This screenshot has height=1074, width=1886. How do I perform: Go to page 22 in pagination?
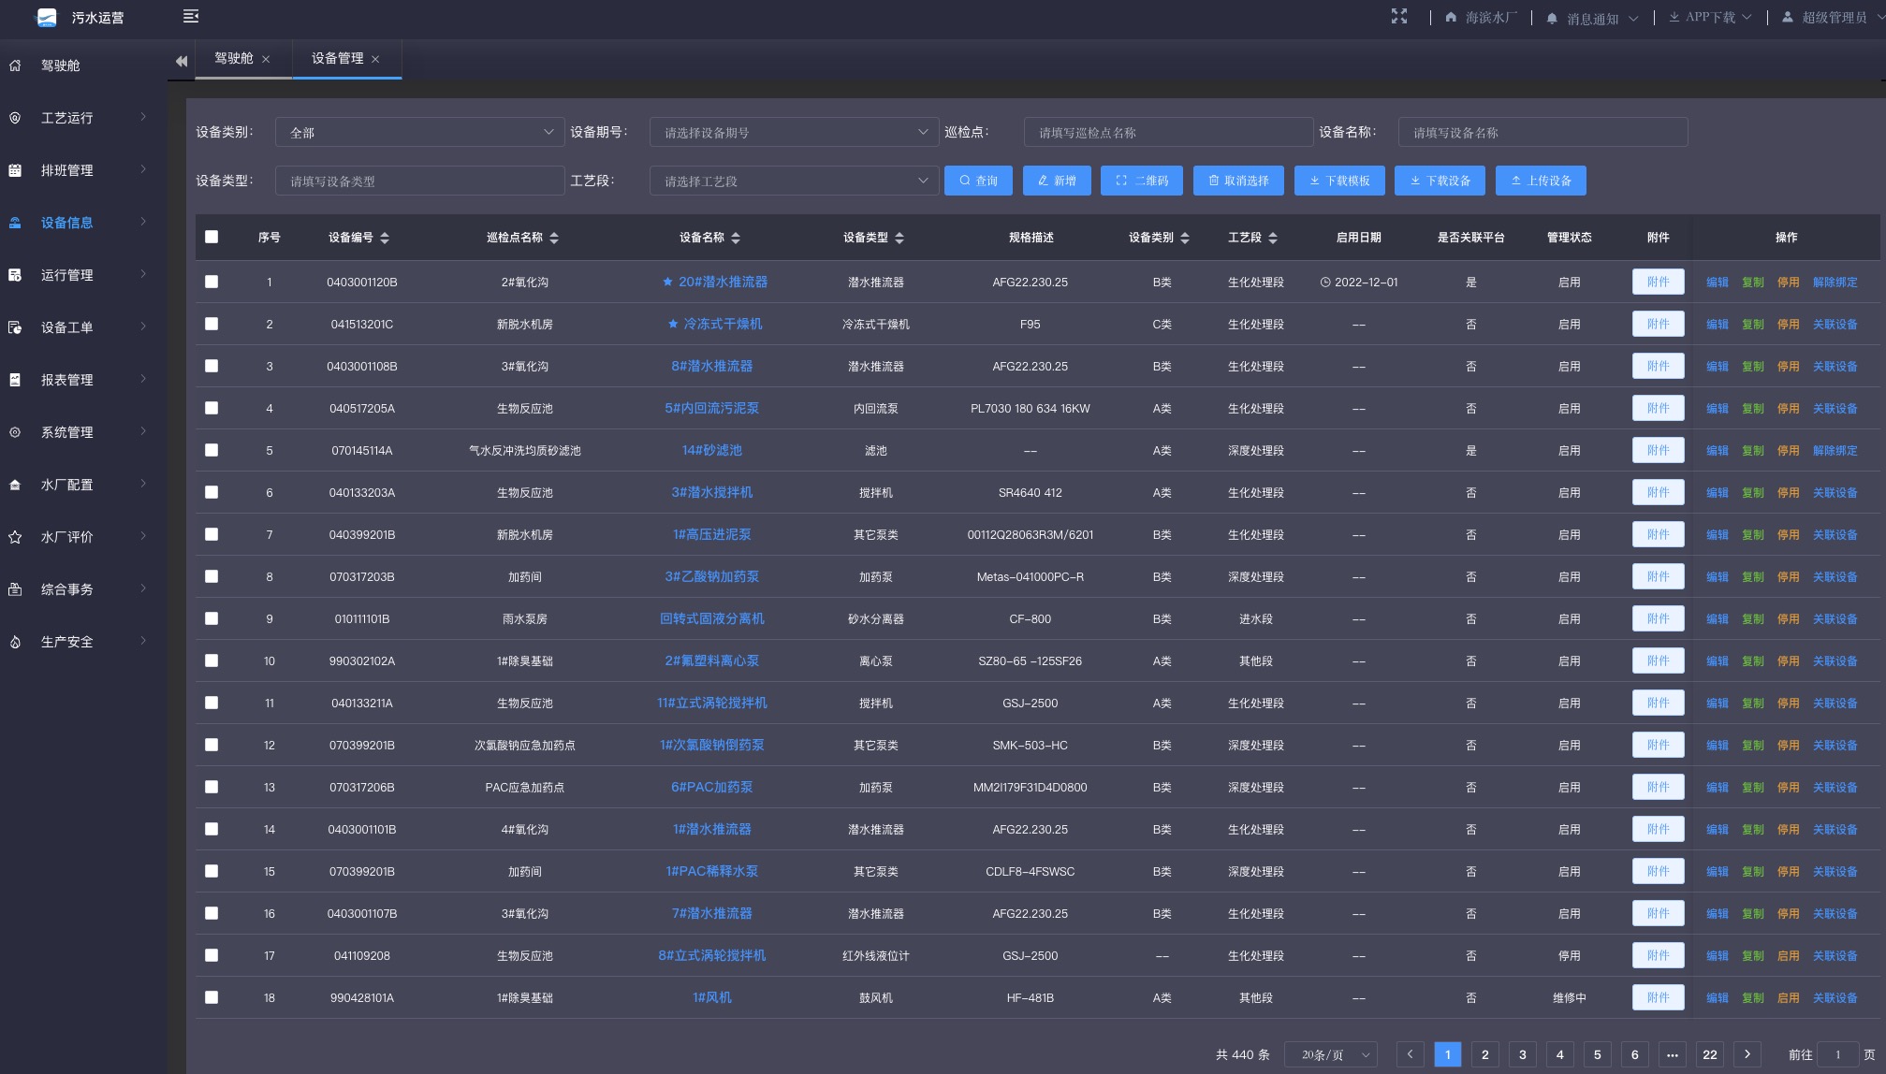[1710, 1054]
